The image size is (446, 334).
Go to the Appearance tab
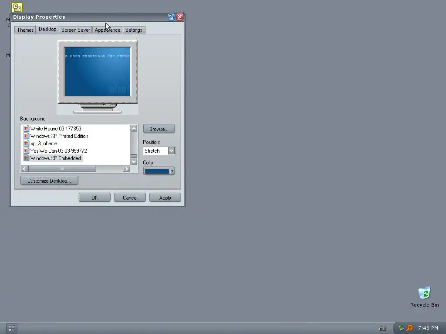click(x=108, y=30)
